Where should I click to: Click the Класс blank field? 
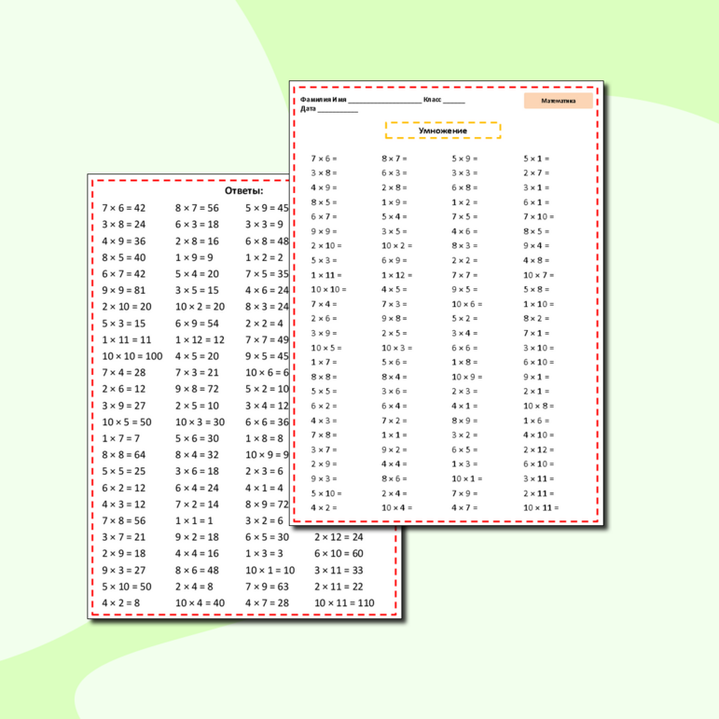(x=453, y=100)
